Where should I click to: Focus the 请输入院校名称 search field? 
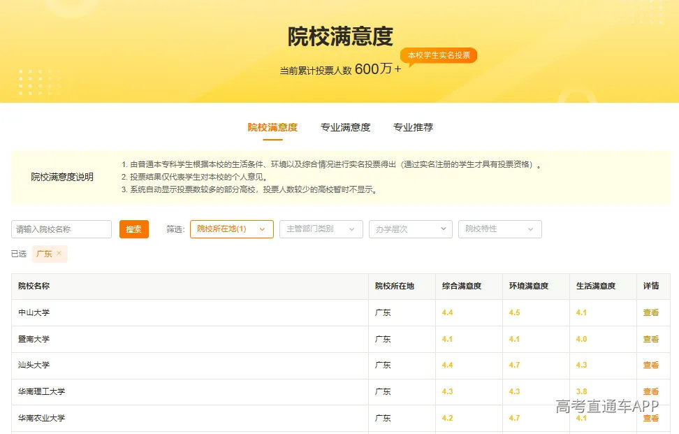pyautogui.click(x=61, y=229)
